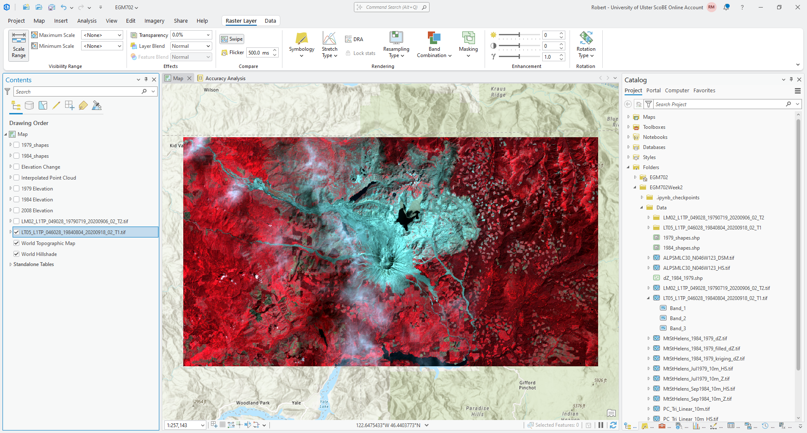The image size is (807, 433).
Task: Enable the 1979_shapes layer checkbox
Action: (17, 145)
